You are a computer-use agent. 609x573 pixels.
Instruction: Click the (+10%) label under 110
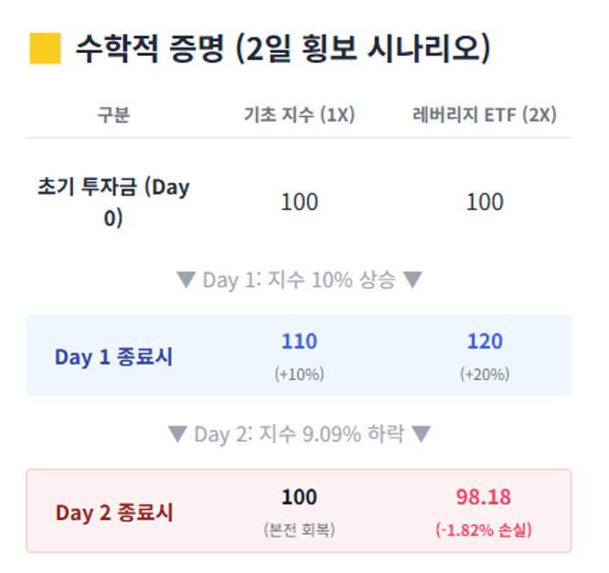[x=299, y=375]
